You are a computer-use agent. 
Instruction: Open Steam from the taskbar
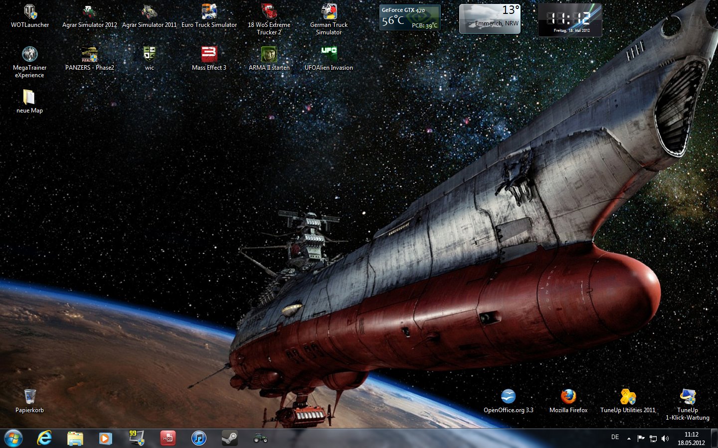pyautogui.click(x=229, y=439)
